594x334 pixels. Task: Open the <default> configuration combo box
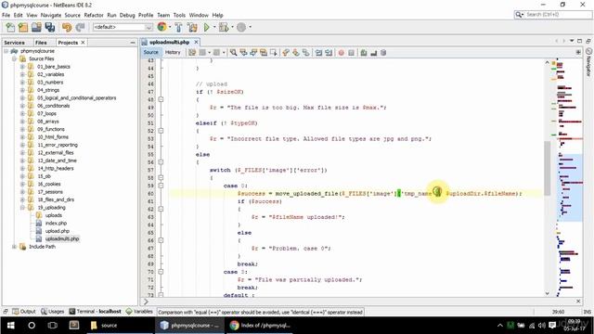tap(123, 27)
